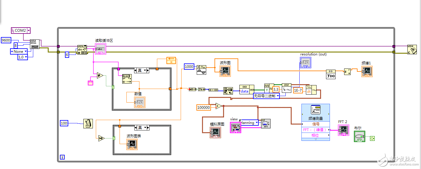This screenshot has height=169, width=421.
Task: Select the sine wave generator node
Action: tap(202, 69)
